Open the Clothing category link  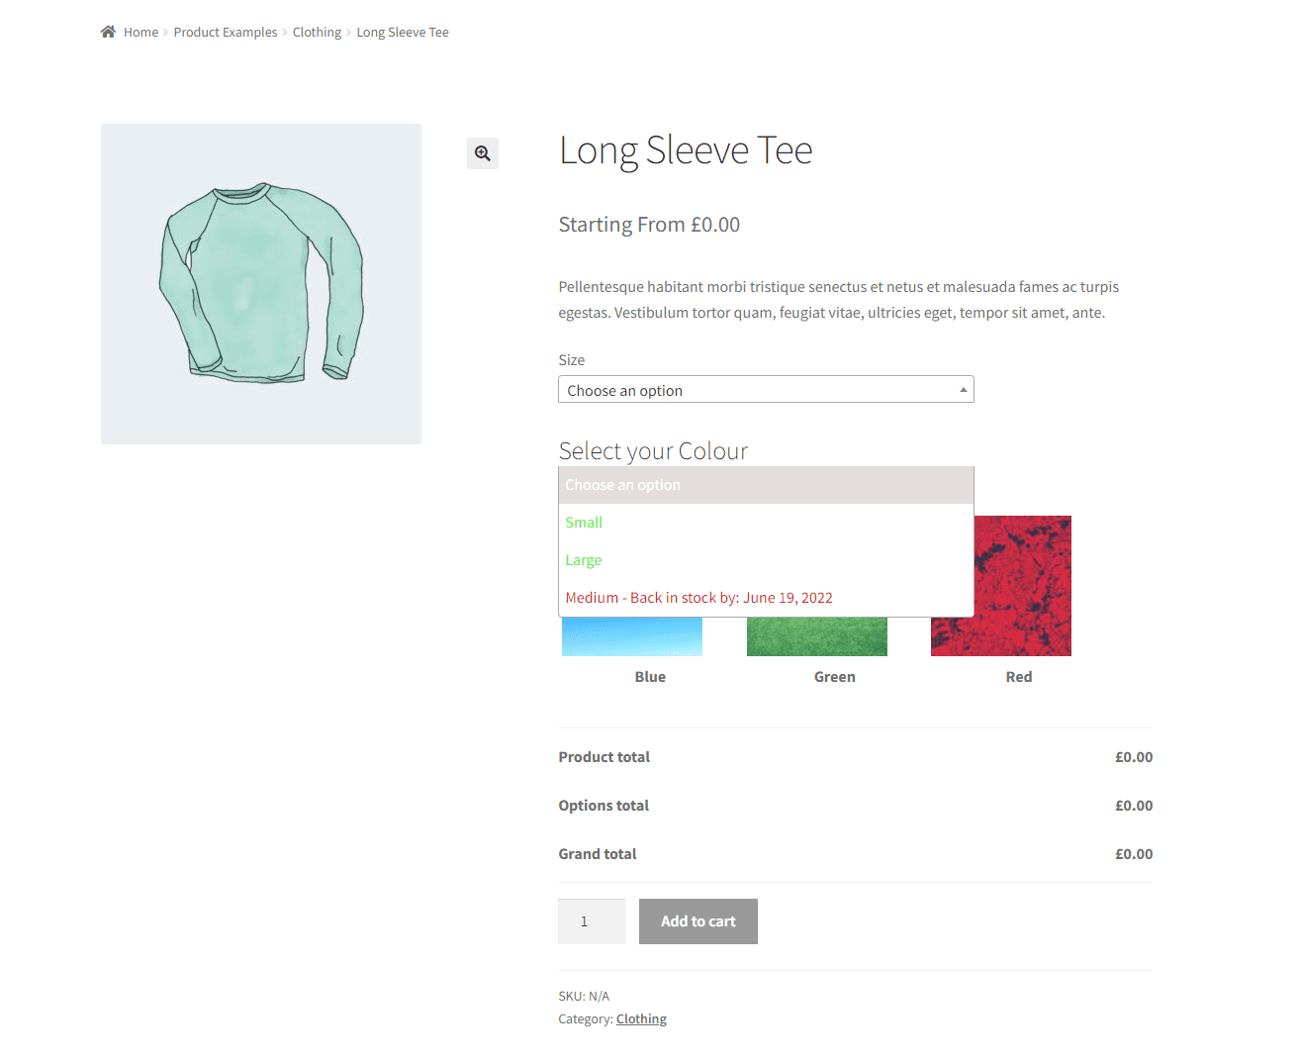(x=641, y=1019)
